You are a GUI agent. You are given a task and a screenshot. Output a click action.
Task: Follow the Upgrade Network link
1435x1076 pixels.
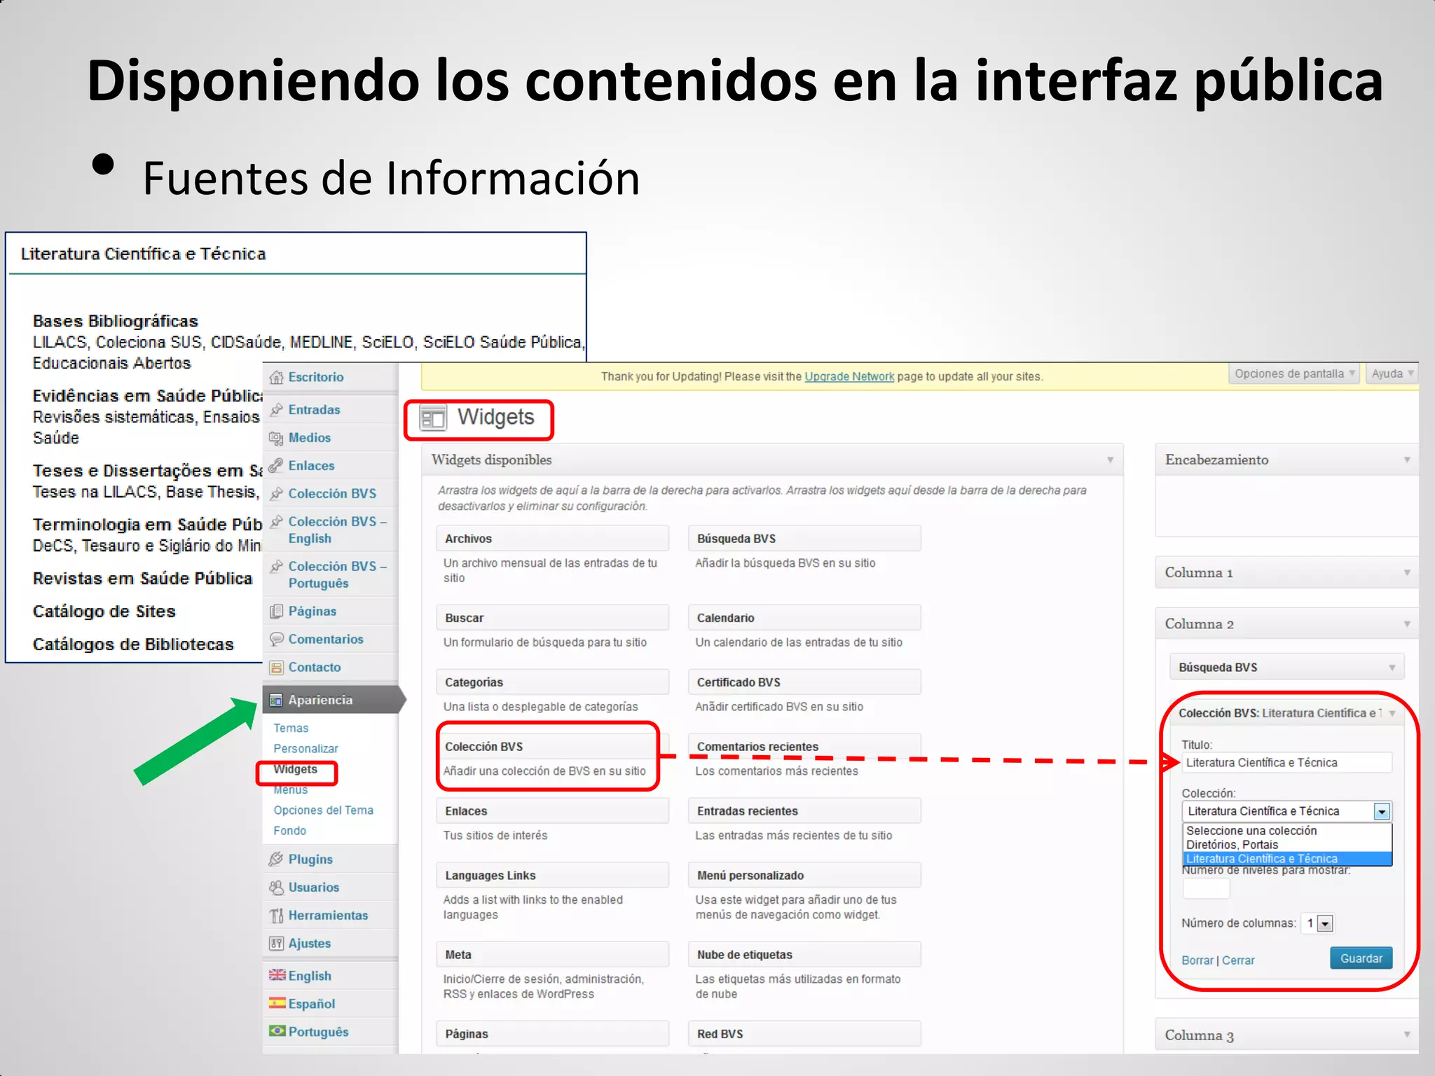pos(849,377)
